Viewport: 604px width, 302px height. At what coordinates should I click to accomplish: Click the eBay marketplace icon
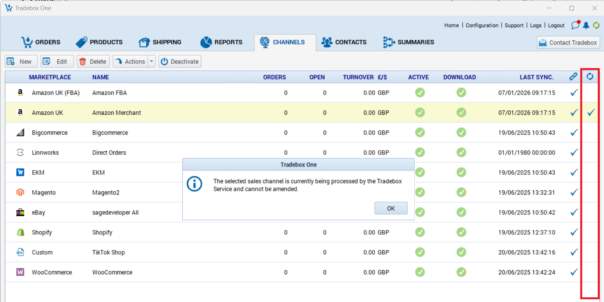[x=20, y=212]
